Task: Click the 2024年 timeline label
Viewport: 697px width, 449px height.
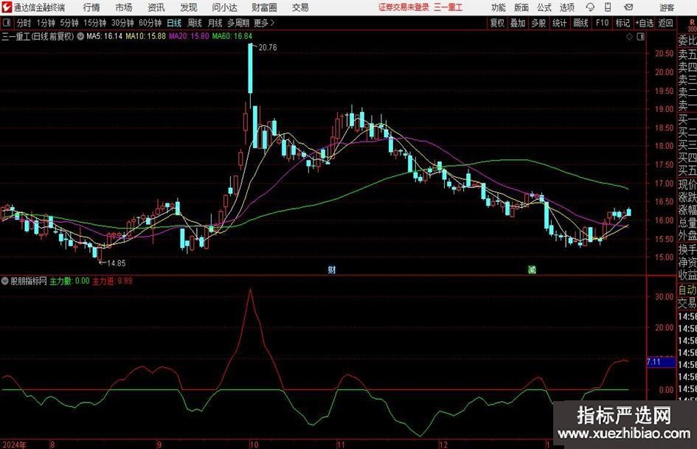Action: point(14,445)
